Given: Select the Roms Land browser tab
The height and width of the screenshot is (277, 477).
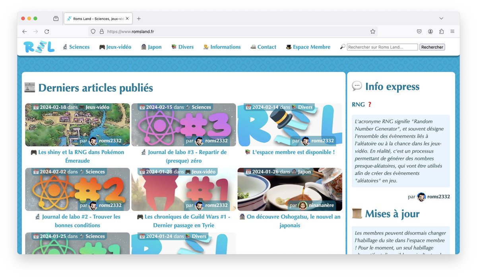Looking at the screenshot, I should pyautogui.click(x=98, y=19).
